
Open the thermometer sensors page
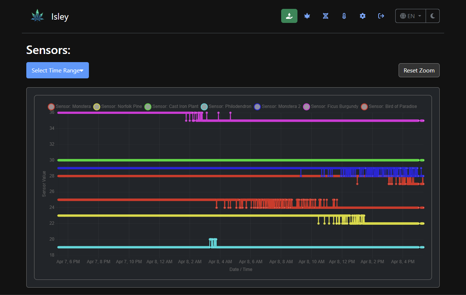coord(344,16)
